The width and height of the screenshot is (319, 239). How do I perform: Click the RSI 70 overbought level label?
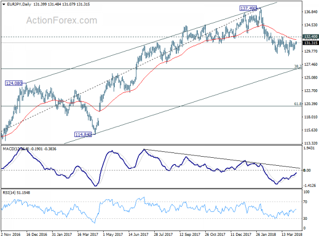tap(305, 202)
